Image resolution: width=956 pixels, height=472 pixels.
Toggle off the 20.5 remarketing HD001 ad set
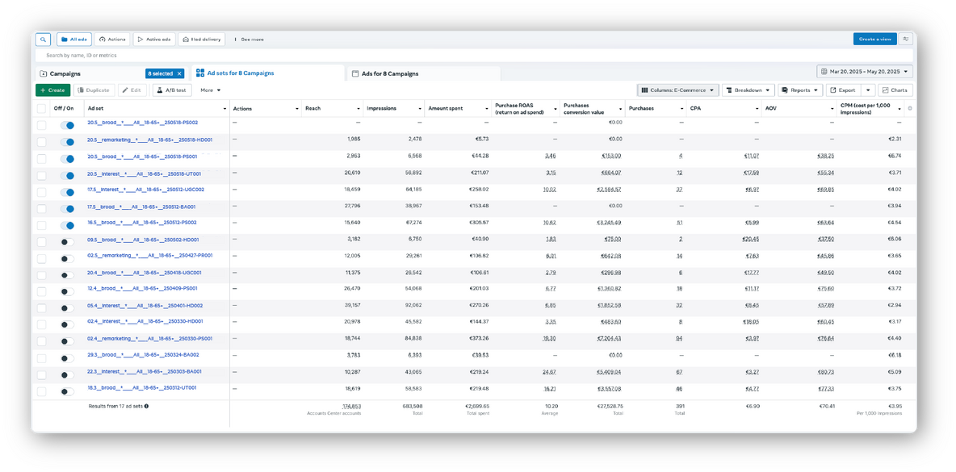tap(67, 141)
